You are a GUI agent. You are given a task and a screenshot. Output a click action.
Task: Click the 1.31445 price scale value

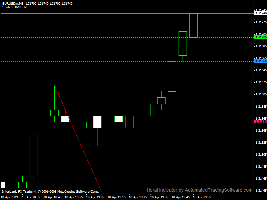click(x=261, y=190)
